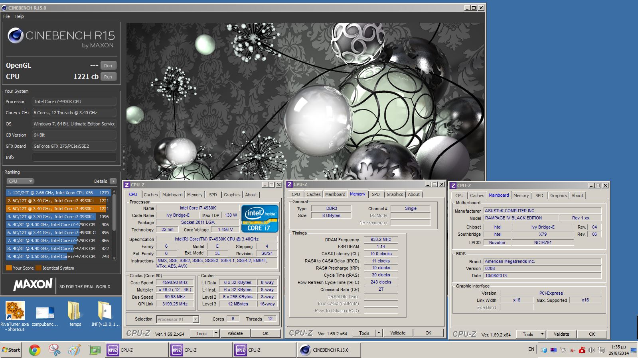This screenshot has width=638, height=358.
Task: Activate the CINEBENCH R15.0 taskbar button
Action: click(329, 350)
